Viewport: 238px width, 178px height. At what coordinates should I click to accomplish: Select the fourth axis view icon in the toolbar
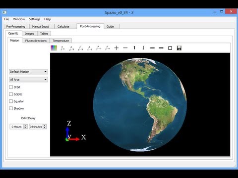pyautogui.click(x=90, y=48)
